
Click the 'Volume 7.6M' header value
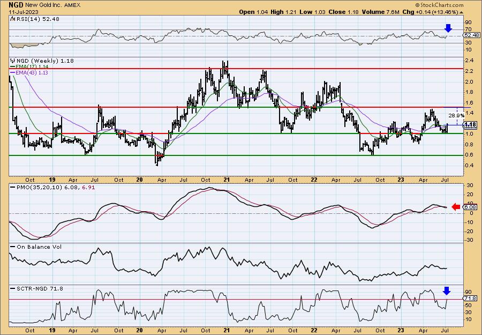click(x=381, y=12)
